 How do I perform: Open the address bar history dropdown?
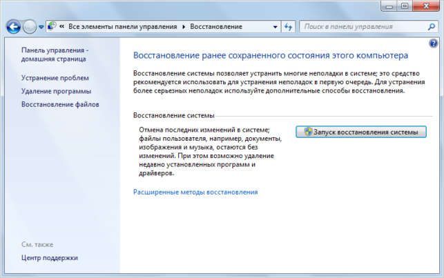point(275,27)
